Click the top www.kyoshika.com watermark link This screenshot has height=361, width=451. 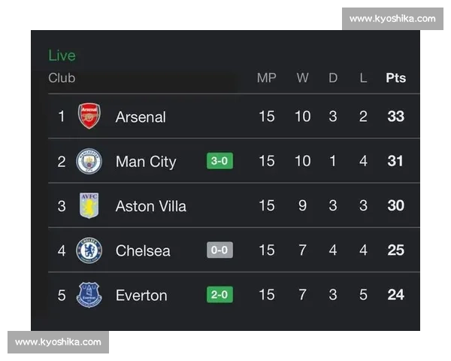[x=392, y=18]
